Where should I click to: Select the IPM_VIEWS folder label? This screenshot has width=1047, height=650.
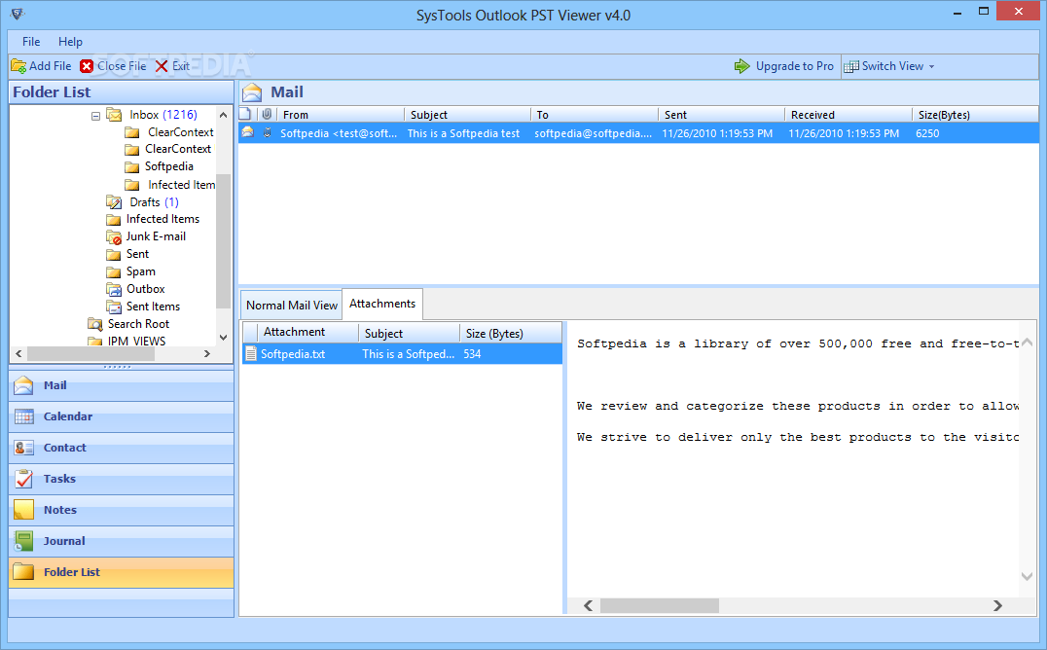click(136, 341)
